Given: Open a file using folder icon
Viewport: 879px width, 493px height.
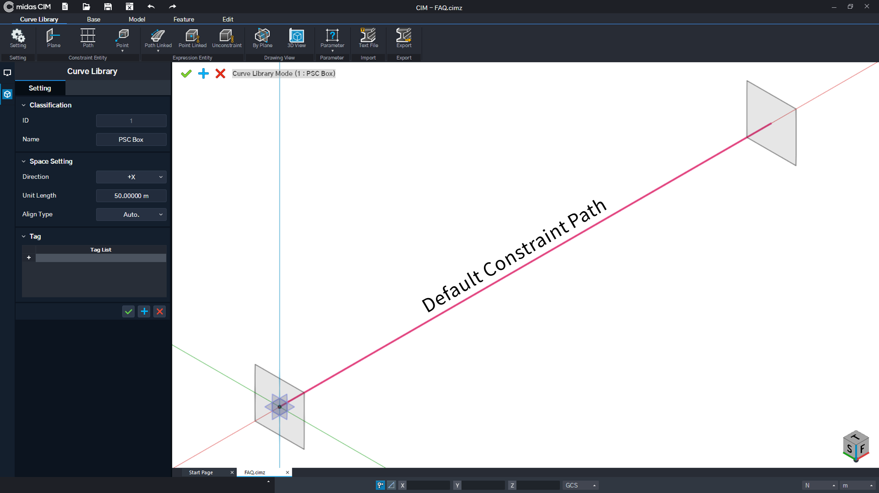Looking at the screenshot, I should tap(87, 7).
